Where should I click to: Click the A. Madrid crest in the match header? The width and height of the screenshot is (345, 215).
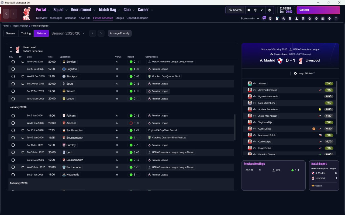(x=281, y=60)
